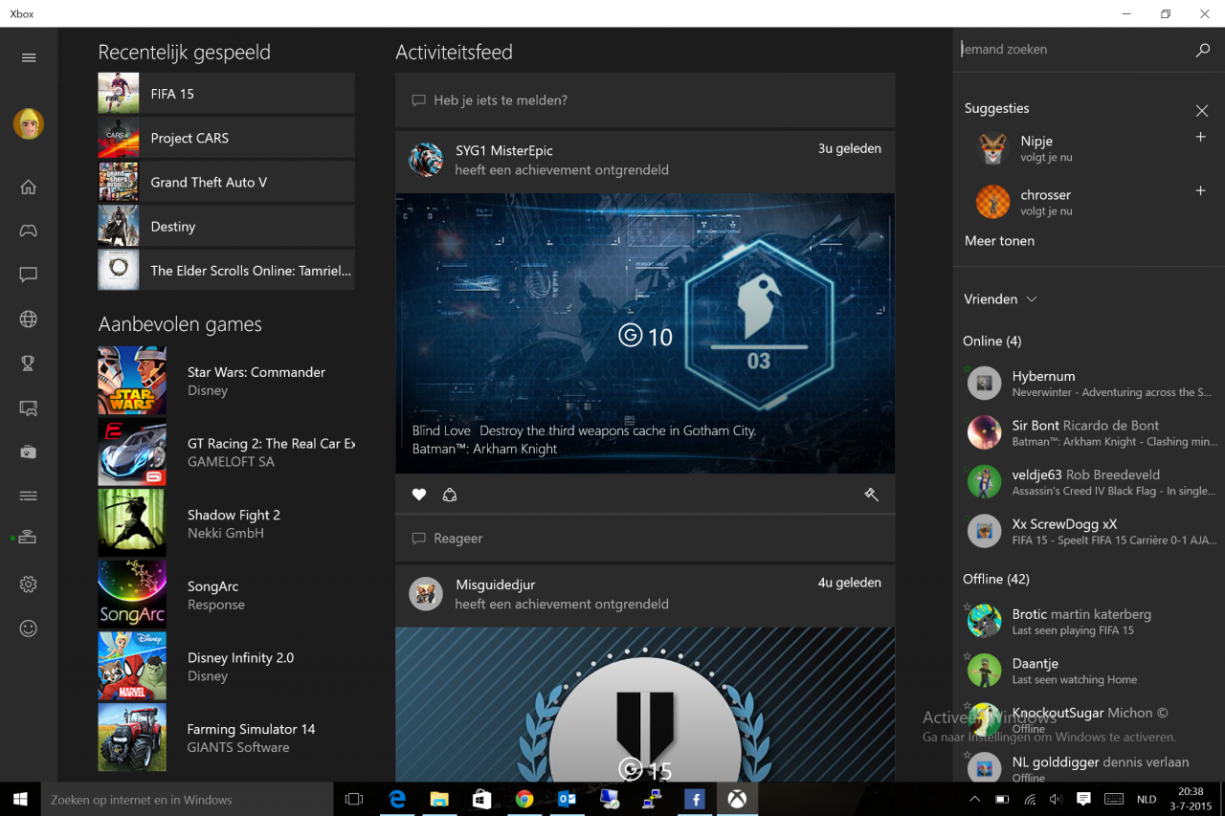
Task: Open Facebook app on the taskbar
Action: (x=694, y=799)
